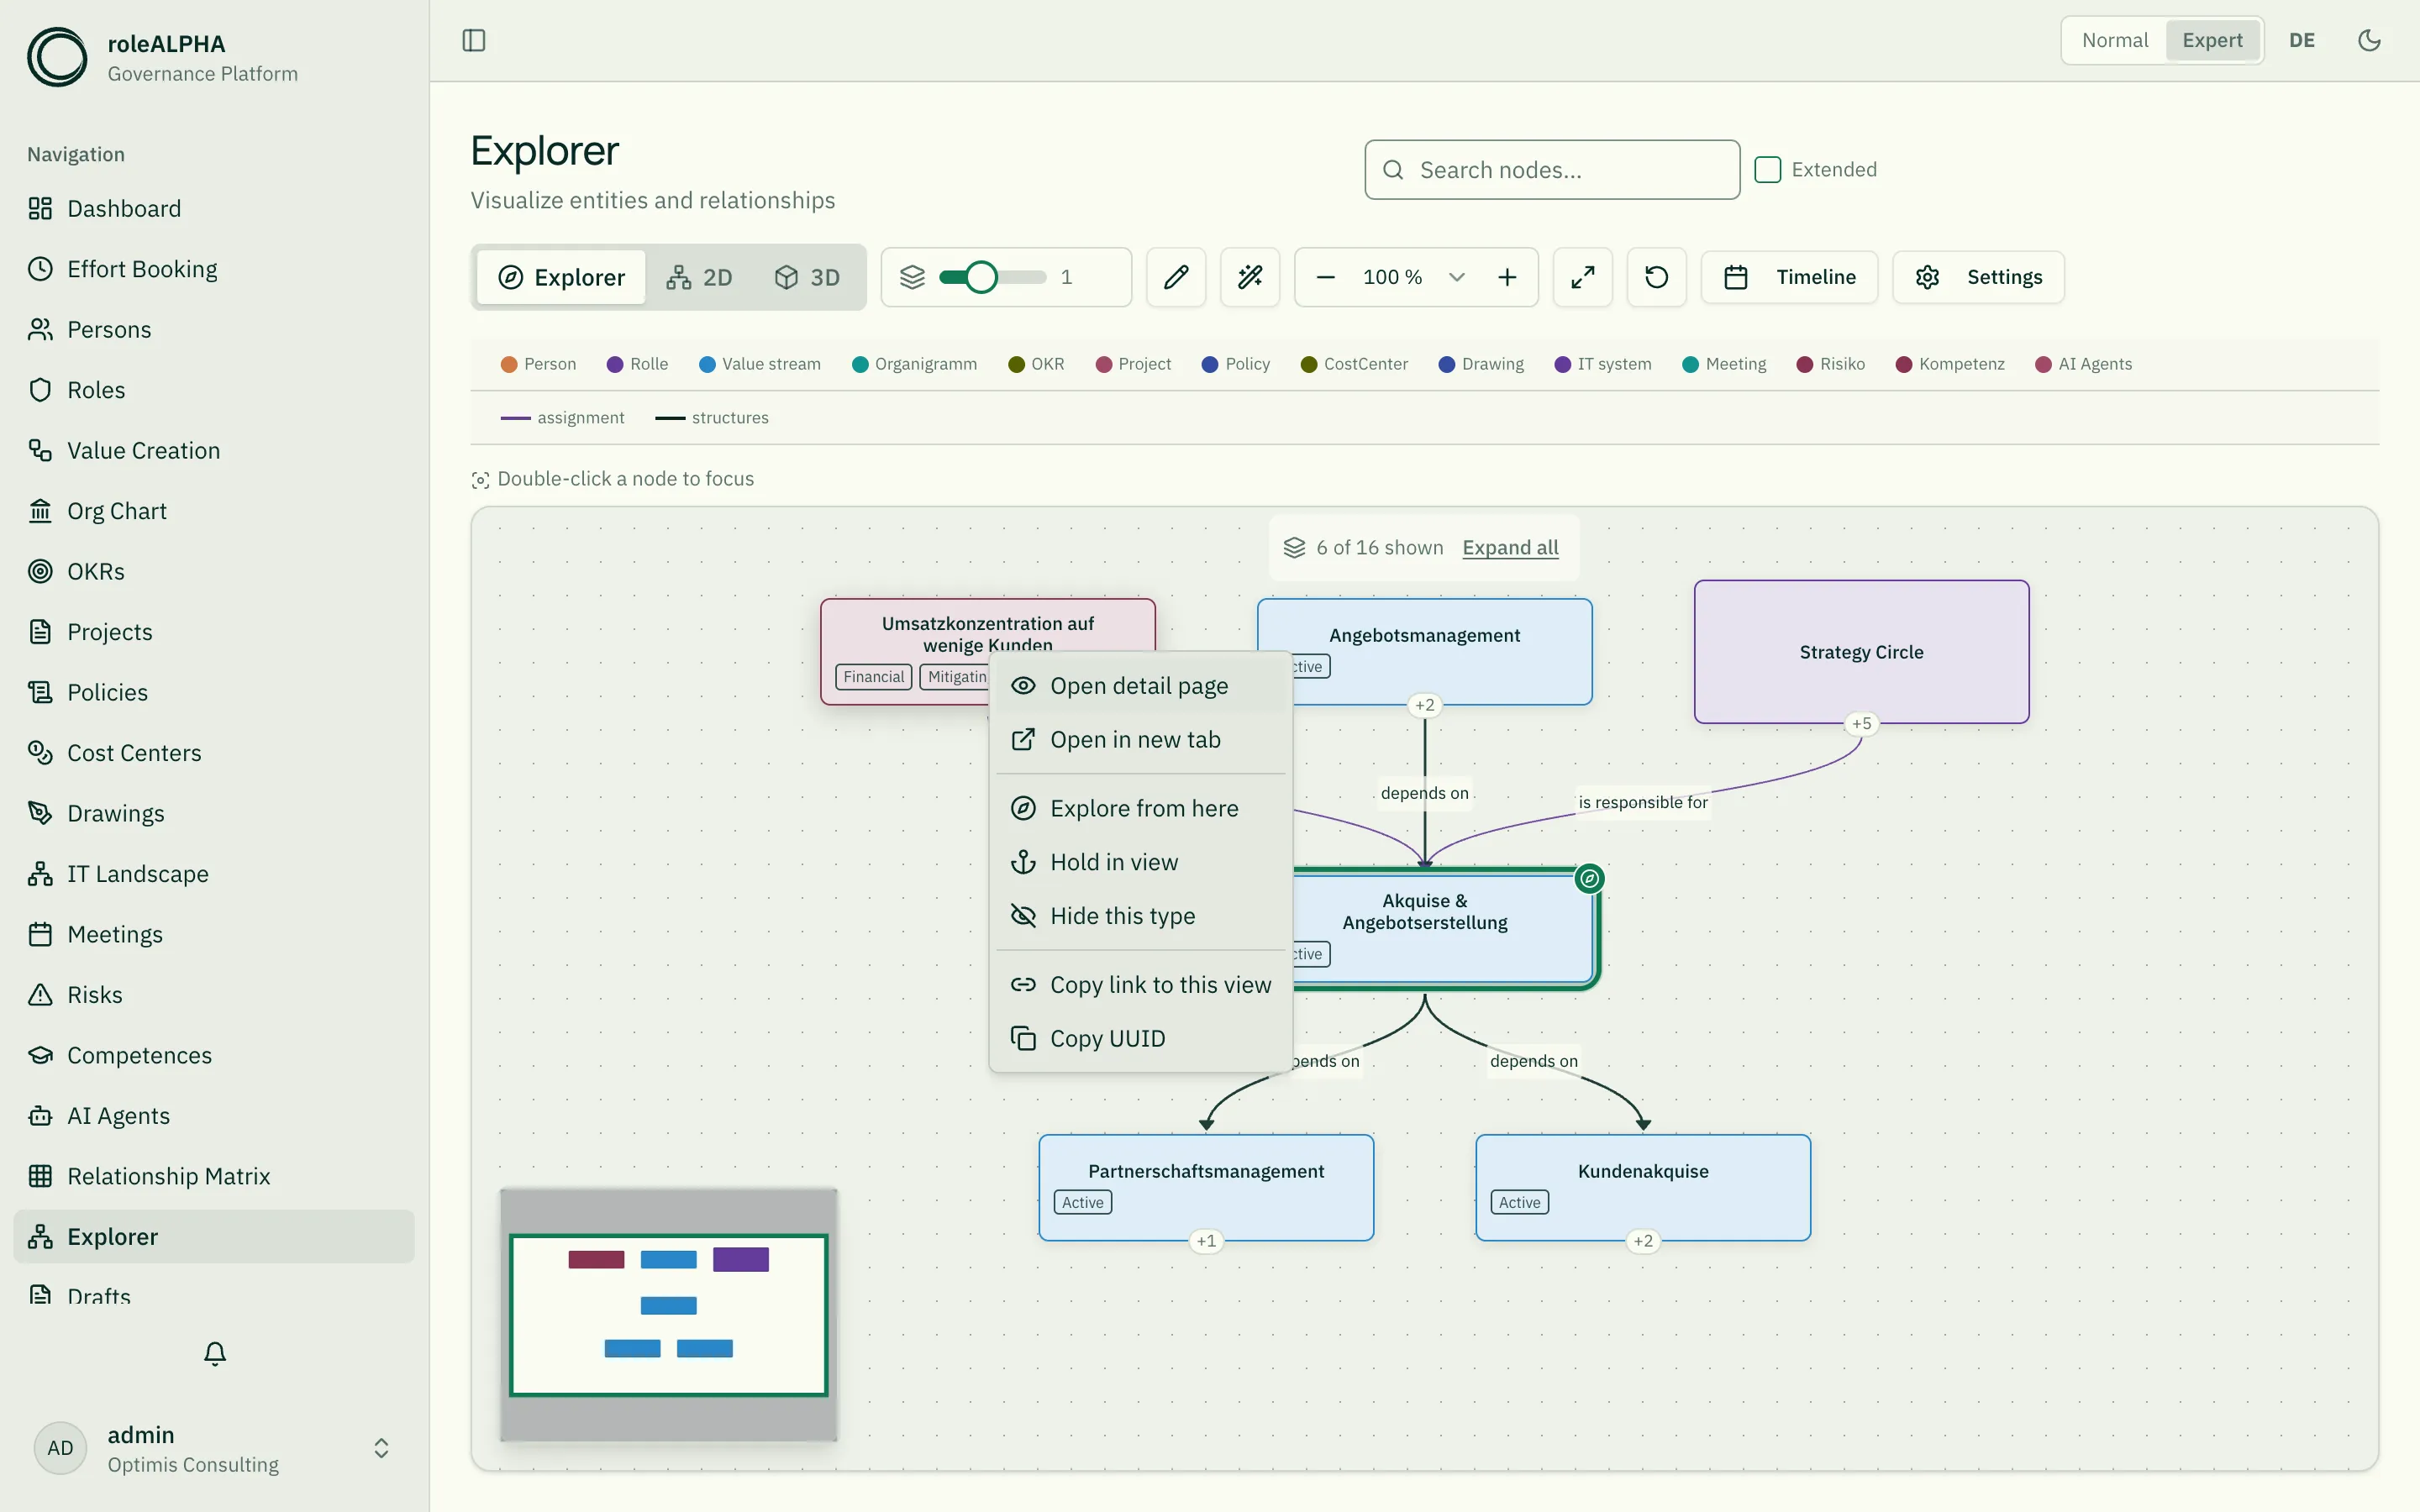The height and width of the screenshot is (1512, 2420).
Task: Click Expand all link
Action: click(1510, 547)
